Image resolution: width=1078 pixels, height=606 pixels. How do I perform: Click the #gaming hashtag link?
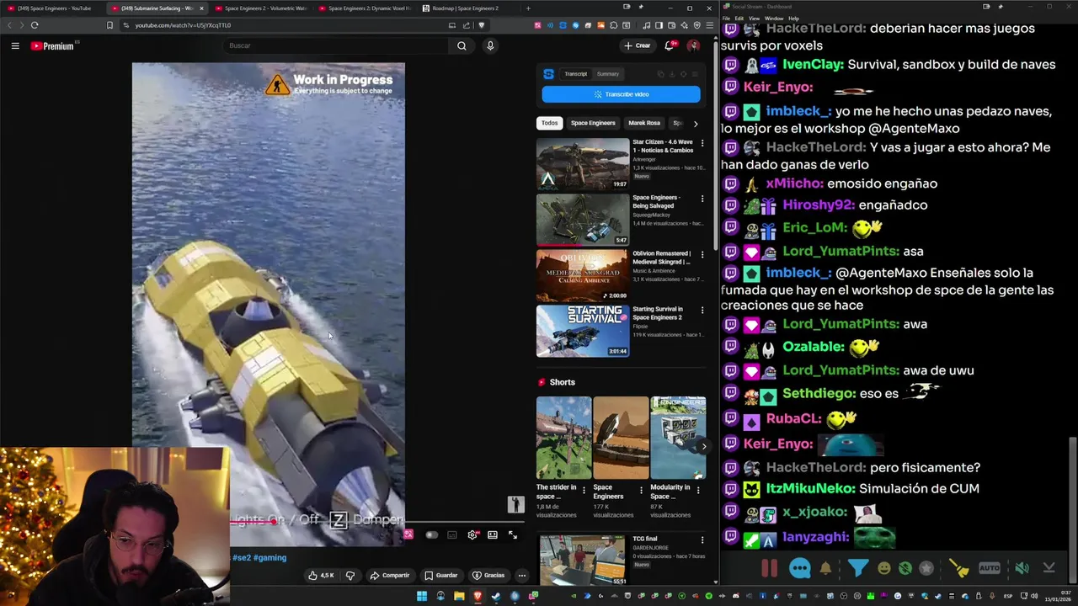[x=270, y=557]
